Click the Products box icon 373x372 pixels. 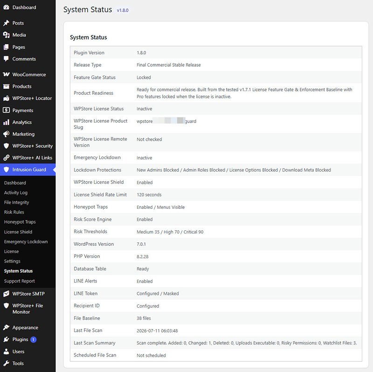(x=6, y=86)
